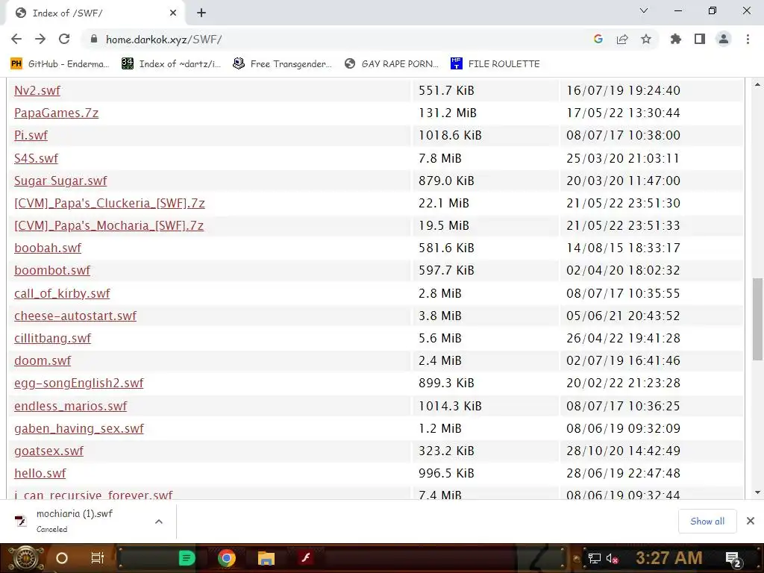This screenshot has height=573, width=764.
Task: Switch to Chrome in the taskbar
Action: [x=227, y=558]
